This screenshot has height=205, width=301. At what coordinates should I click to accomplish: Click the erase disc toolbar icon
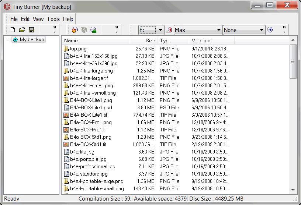84,30
